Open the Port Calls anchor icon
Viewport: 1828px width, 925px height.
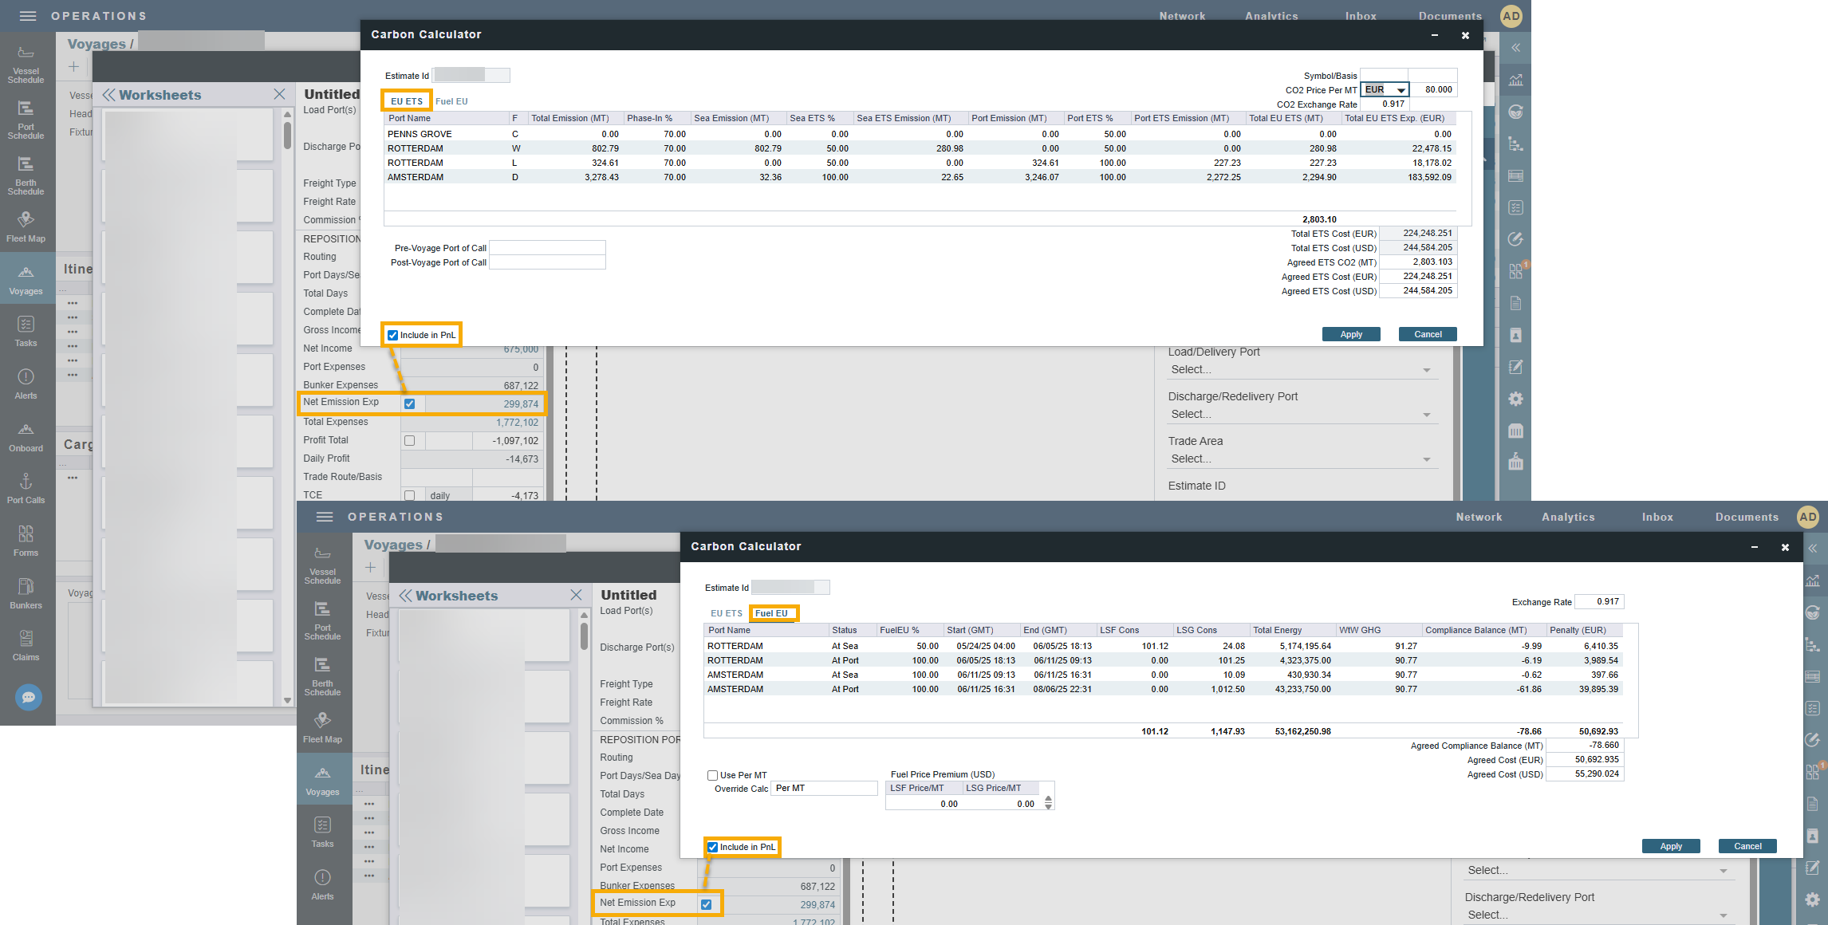point(26,488)
